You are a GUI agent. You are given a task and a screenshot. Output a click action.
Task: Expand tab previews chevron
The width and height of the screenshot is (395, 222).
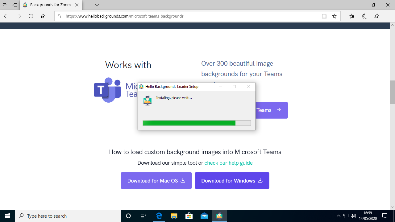pos(97,5)
